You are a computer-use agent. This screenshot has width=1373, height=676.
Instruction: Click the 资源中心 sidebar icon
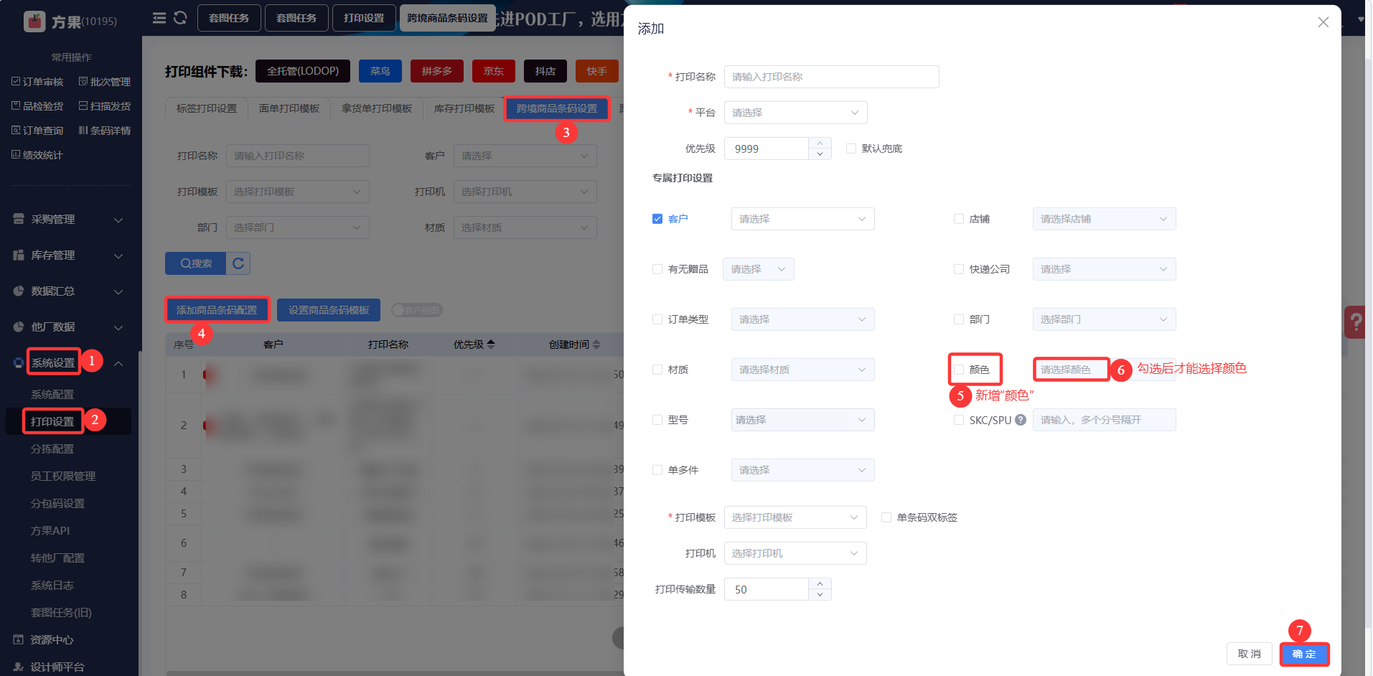[19, 639]
